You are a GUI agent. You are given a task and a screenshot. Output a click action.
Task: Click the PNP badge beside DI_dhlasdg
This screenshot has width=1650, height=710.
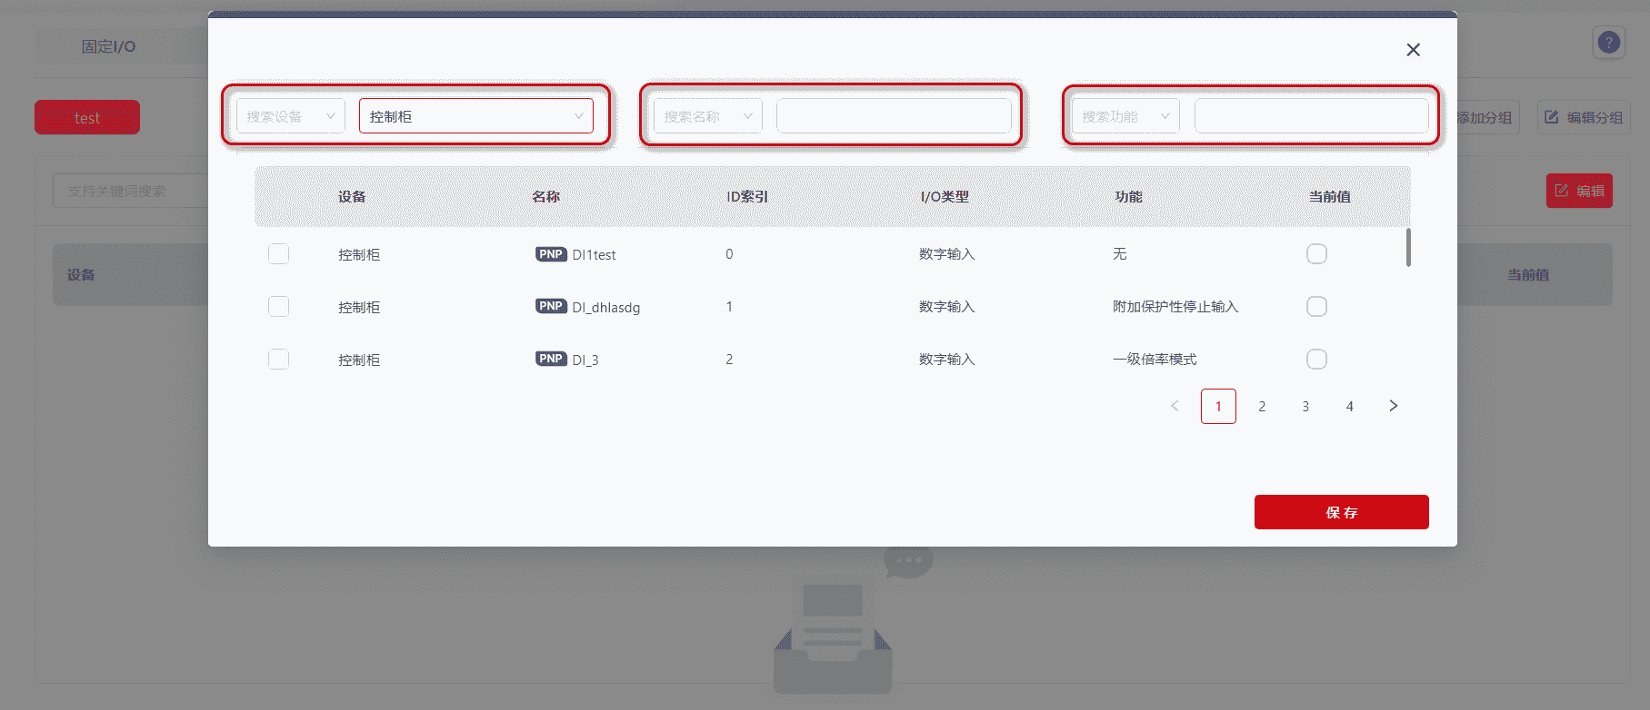pyautogui.click(x=551, y=307)
